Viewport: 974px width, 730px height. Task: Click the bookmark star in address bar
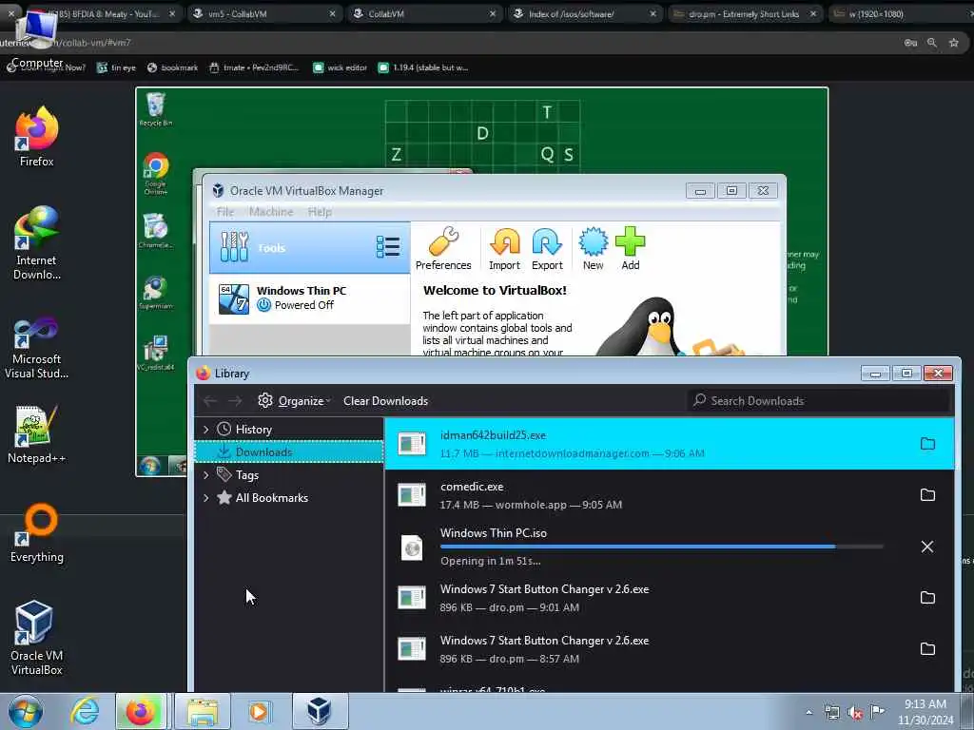coord(953,43)
